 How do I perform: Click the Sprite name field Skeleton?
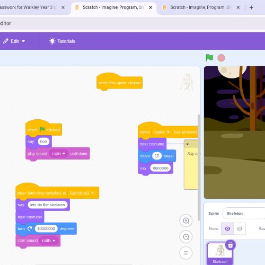tap(244, 213)
